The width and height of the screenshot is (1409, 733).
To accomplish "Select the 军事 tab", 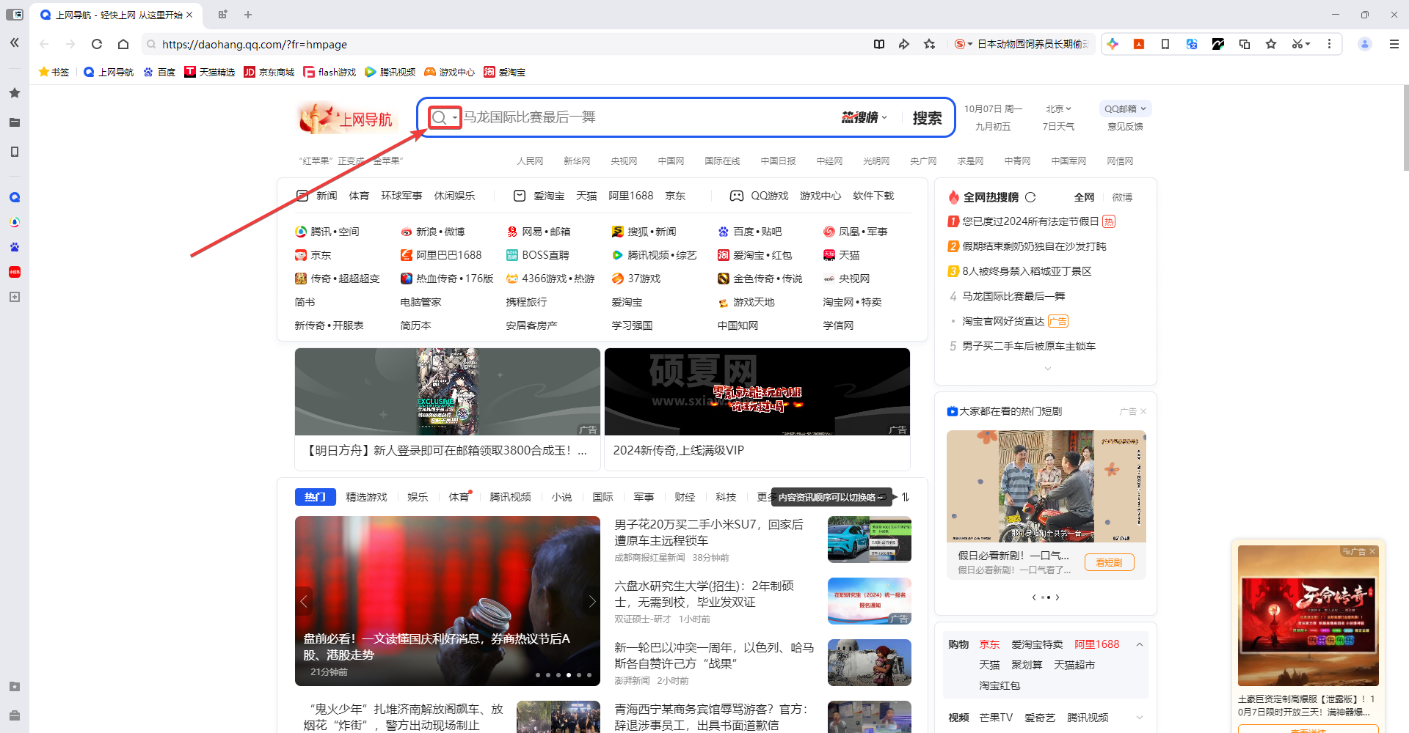I will (x=644, y=497).
